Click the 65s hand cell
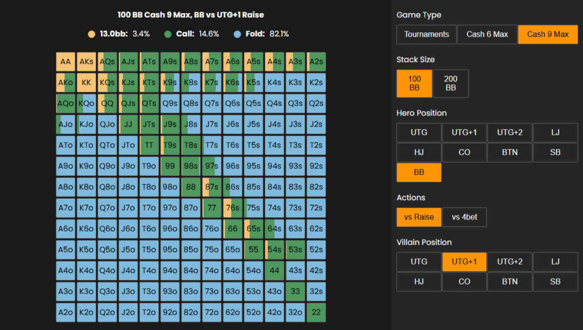The width and height of the screenshot is (583, 330). [x=253, y=229]
